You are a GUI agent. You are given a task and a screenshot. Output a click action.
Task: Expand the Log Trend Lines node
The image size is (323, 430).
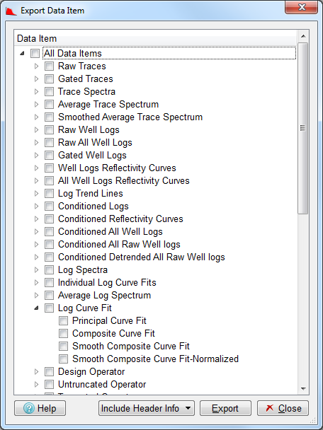point(36,193)
